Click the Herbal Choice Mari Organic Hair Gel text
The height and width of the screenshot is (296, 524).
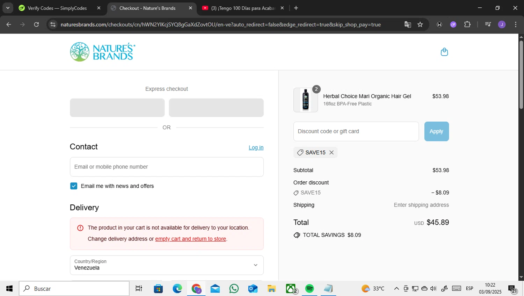click(367, 96)
